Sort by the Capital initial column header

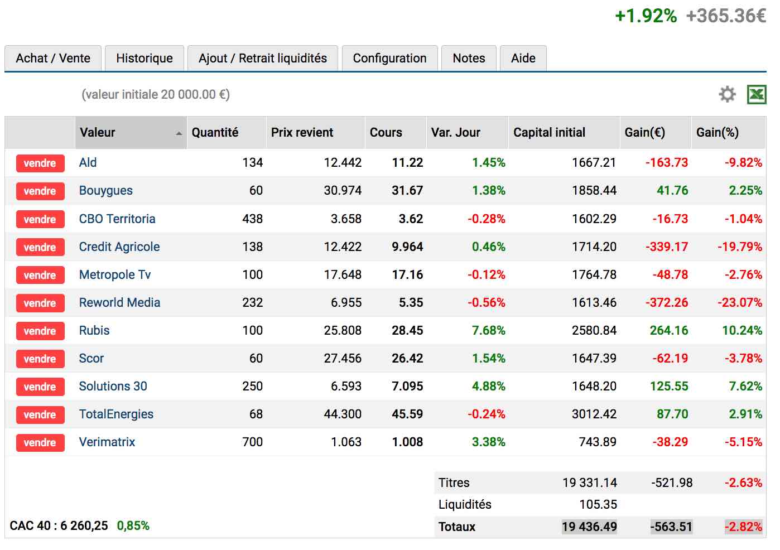pyautogui.click(x=564, y=132)
